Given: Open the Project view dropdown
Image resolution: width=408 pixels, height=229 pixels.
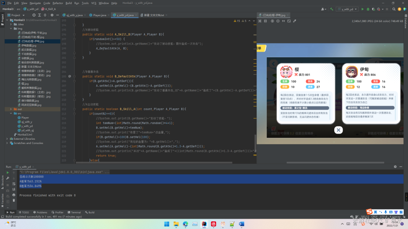Looking at the screenshot, I should tap(16, 15).
